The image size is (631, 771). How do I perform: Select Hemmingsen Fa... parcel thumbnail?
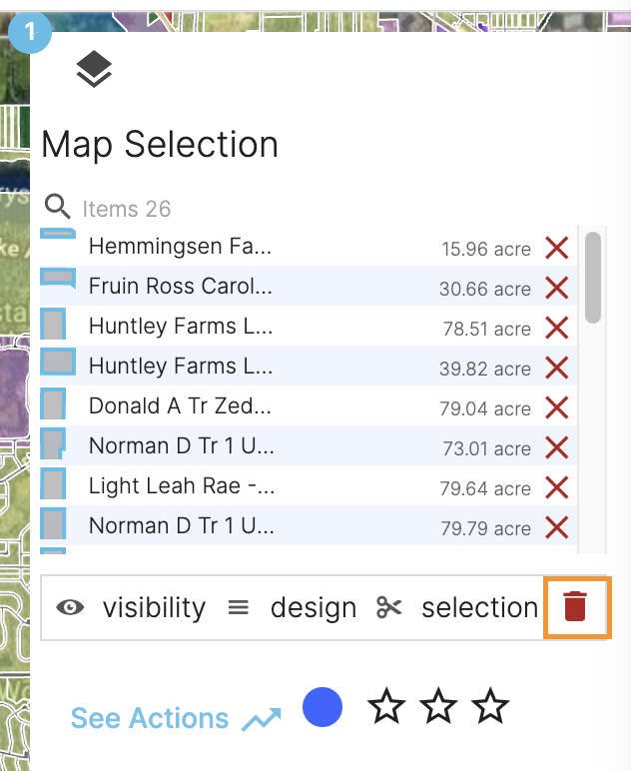point(58,234)
